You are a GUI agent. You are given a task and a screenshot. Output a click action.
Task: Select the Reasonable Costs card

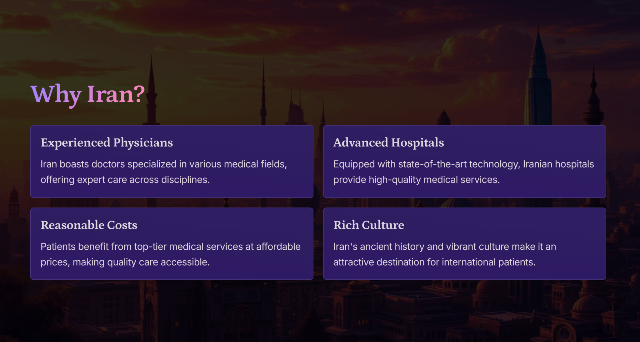[x=172, y=244]
